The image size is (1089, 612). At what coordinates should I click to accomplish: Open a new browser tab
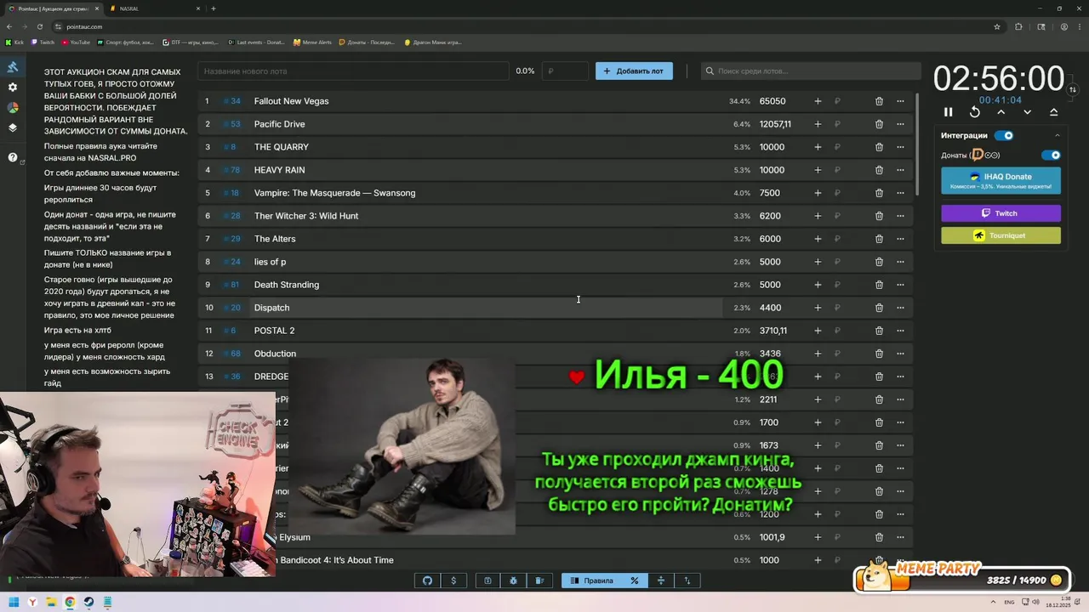214,8
